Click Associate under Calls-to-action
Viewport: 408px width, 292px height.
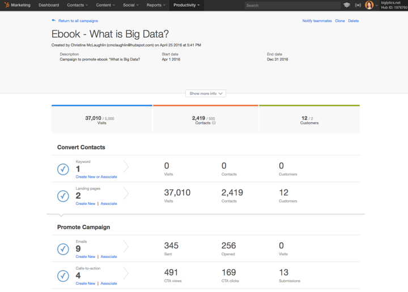109,283
